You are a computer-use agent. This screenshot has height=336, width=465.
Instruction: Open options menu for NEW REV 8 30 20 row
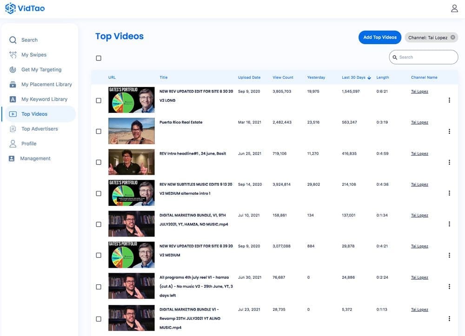coord(449,100)
